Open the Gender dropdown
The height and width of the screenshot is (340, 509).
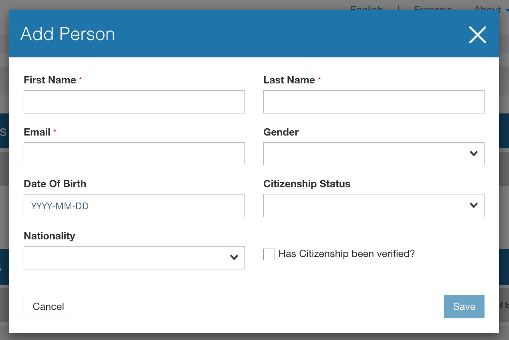click(x=374, y=154)
